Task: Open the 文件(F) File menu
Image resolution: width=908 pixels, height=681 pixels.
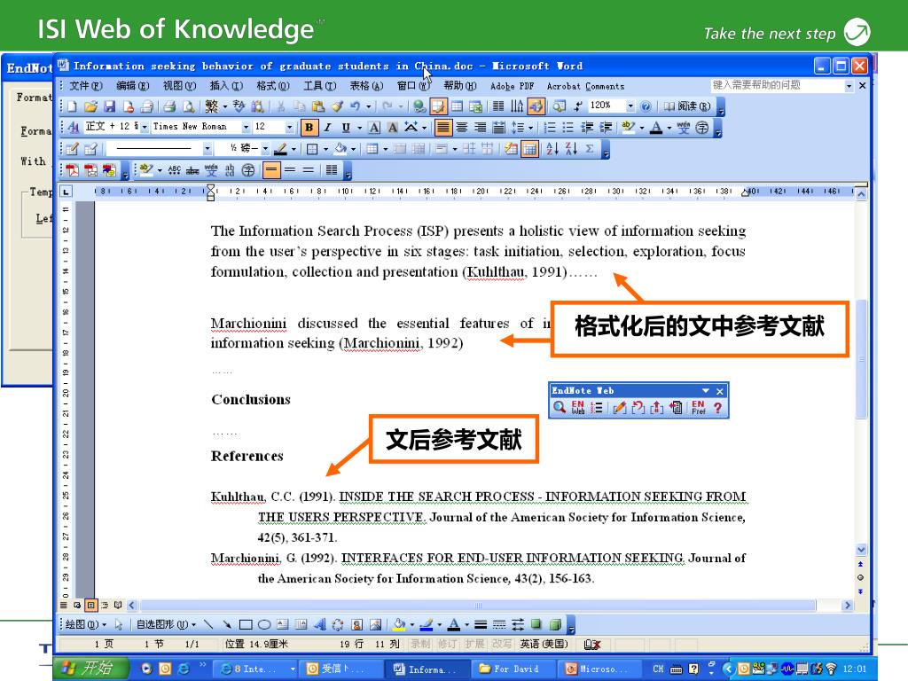Action: click(86, 86)
